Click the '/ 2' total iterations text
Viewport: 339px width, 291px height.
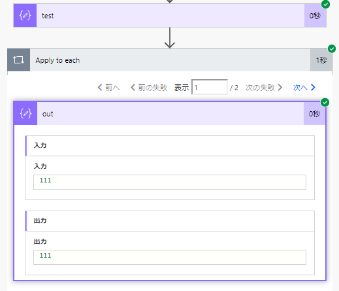point(234,88)
